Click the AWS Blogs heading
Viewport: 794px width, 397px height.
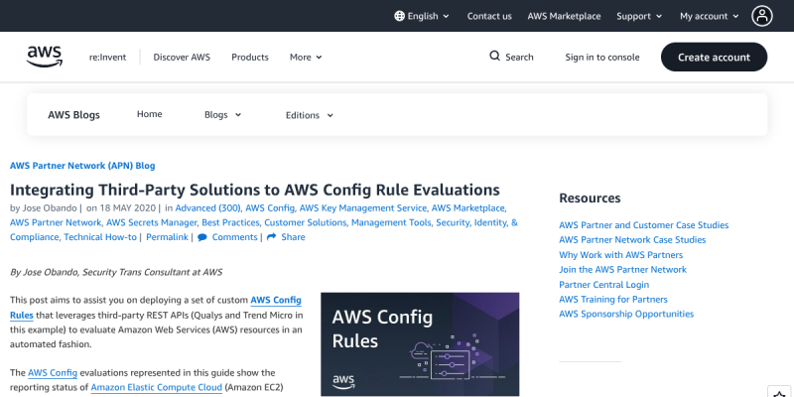point(73,115)
